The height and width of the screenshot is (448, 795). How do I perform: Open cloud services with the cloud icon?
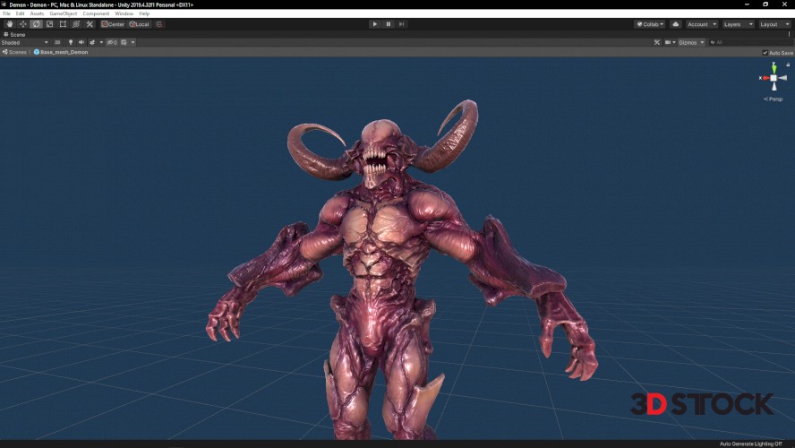[675, 24]
